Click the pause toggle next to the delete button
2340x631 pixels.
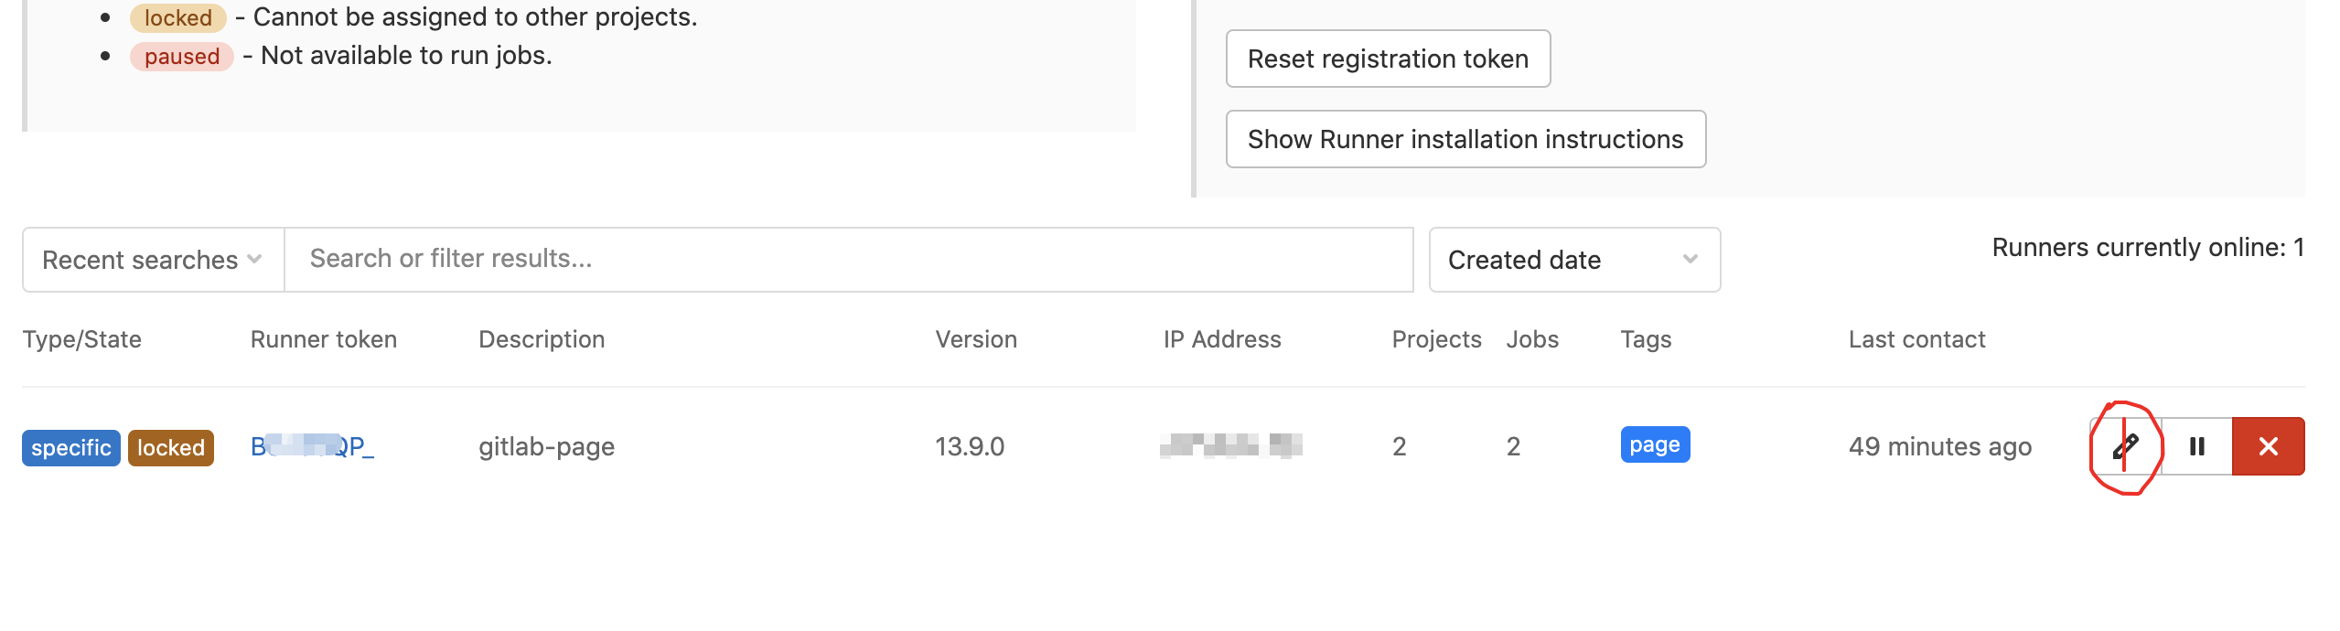2196,447
